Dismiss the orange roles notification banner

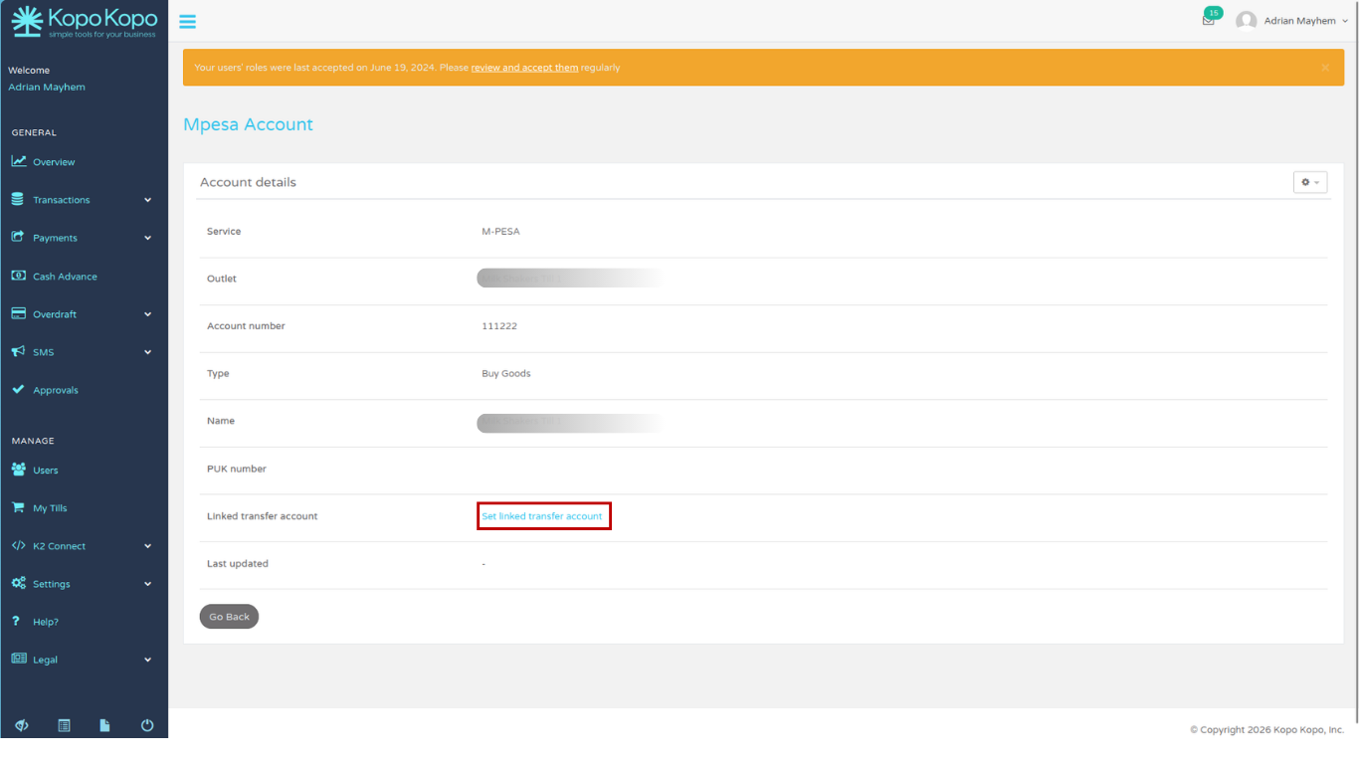pyautogui.click(x=1325, y=68)
